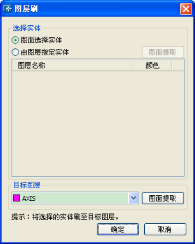
Task: Click 图面提取 button beside AXIS dropdown
Action: (x=163, y=198)
